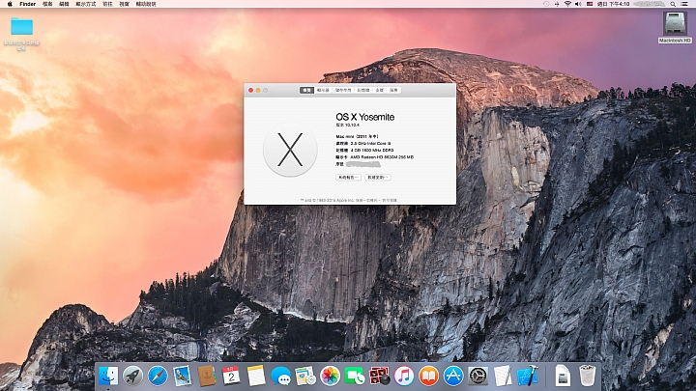Image resolution: width=696 pixels, height=391 pixels.
Task: Click the version 10.10.4 text
Action: (x=348, y=125)
